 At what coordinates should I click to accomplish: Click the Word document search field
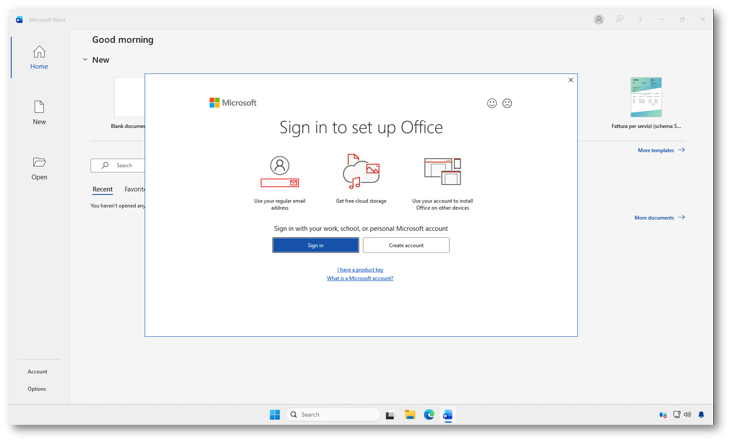tap(118, 166)
